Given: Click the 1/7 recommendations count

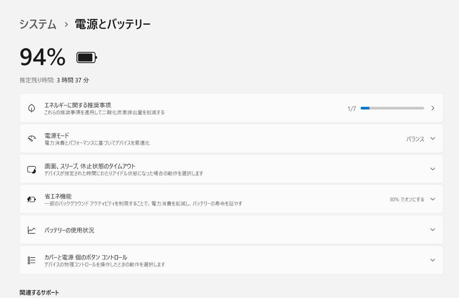Looking at the screenshot, I should click(x=351, y=109).
